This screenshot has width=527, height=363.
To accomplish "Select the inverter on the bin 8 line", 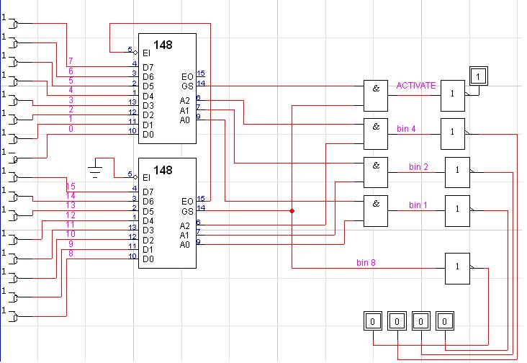I will point(457,268).
